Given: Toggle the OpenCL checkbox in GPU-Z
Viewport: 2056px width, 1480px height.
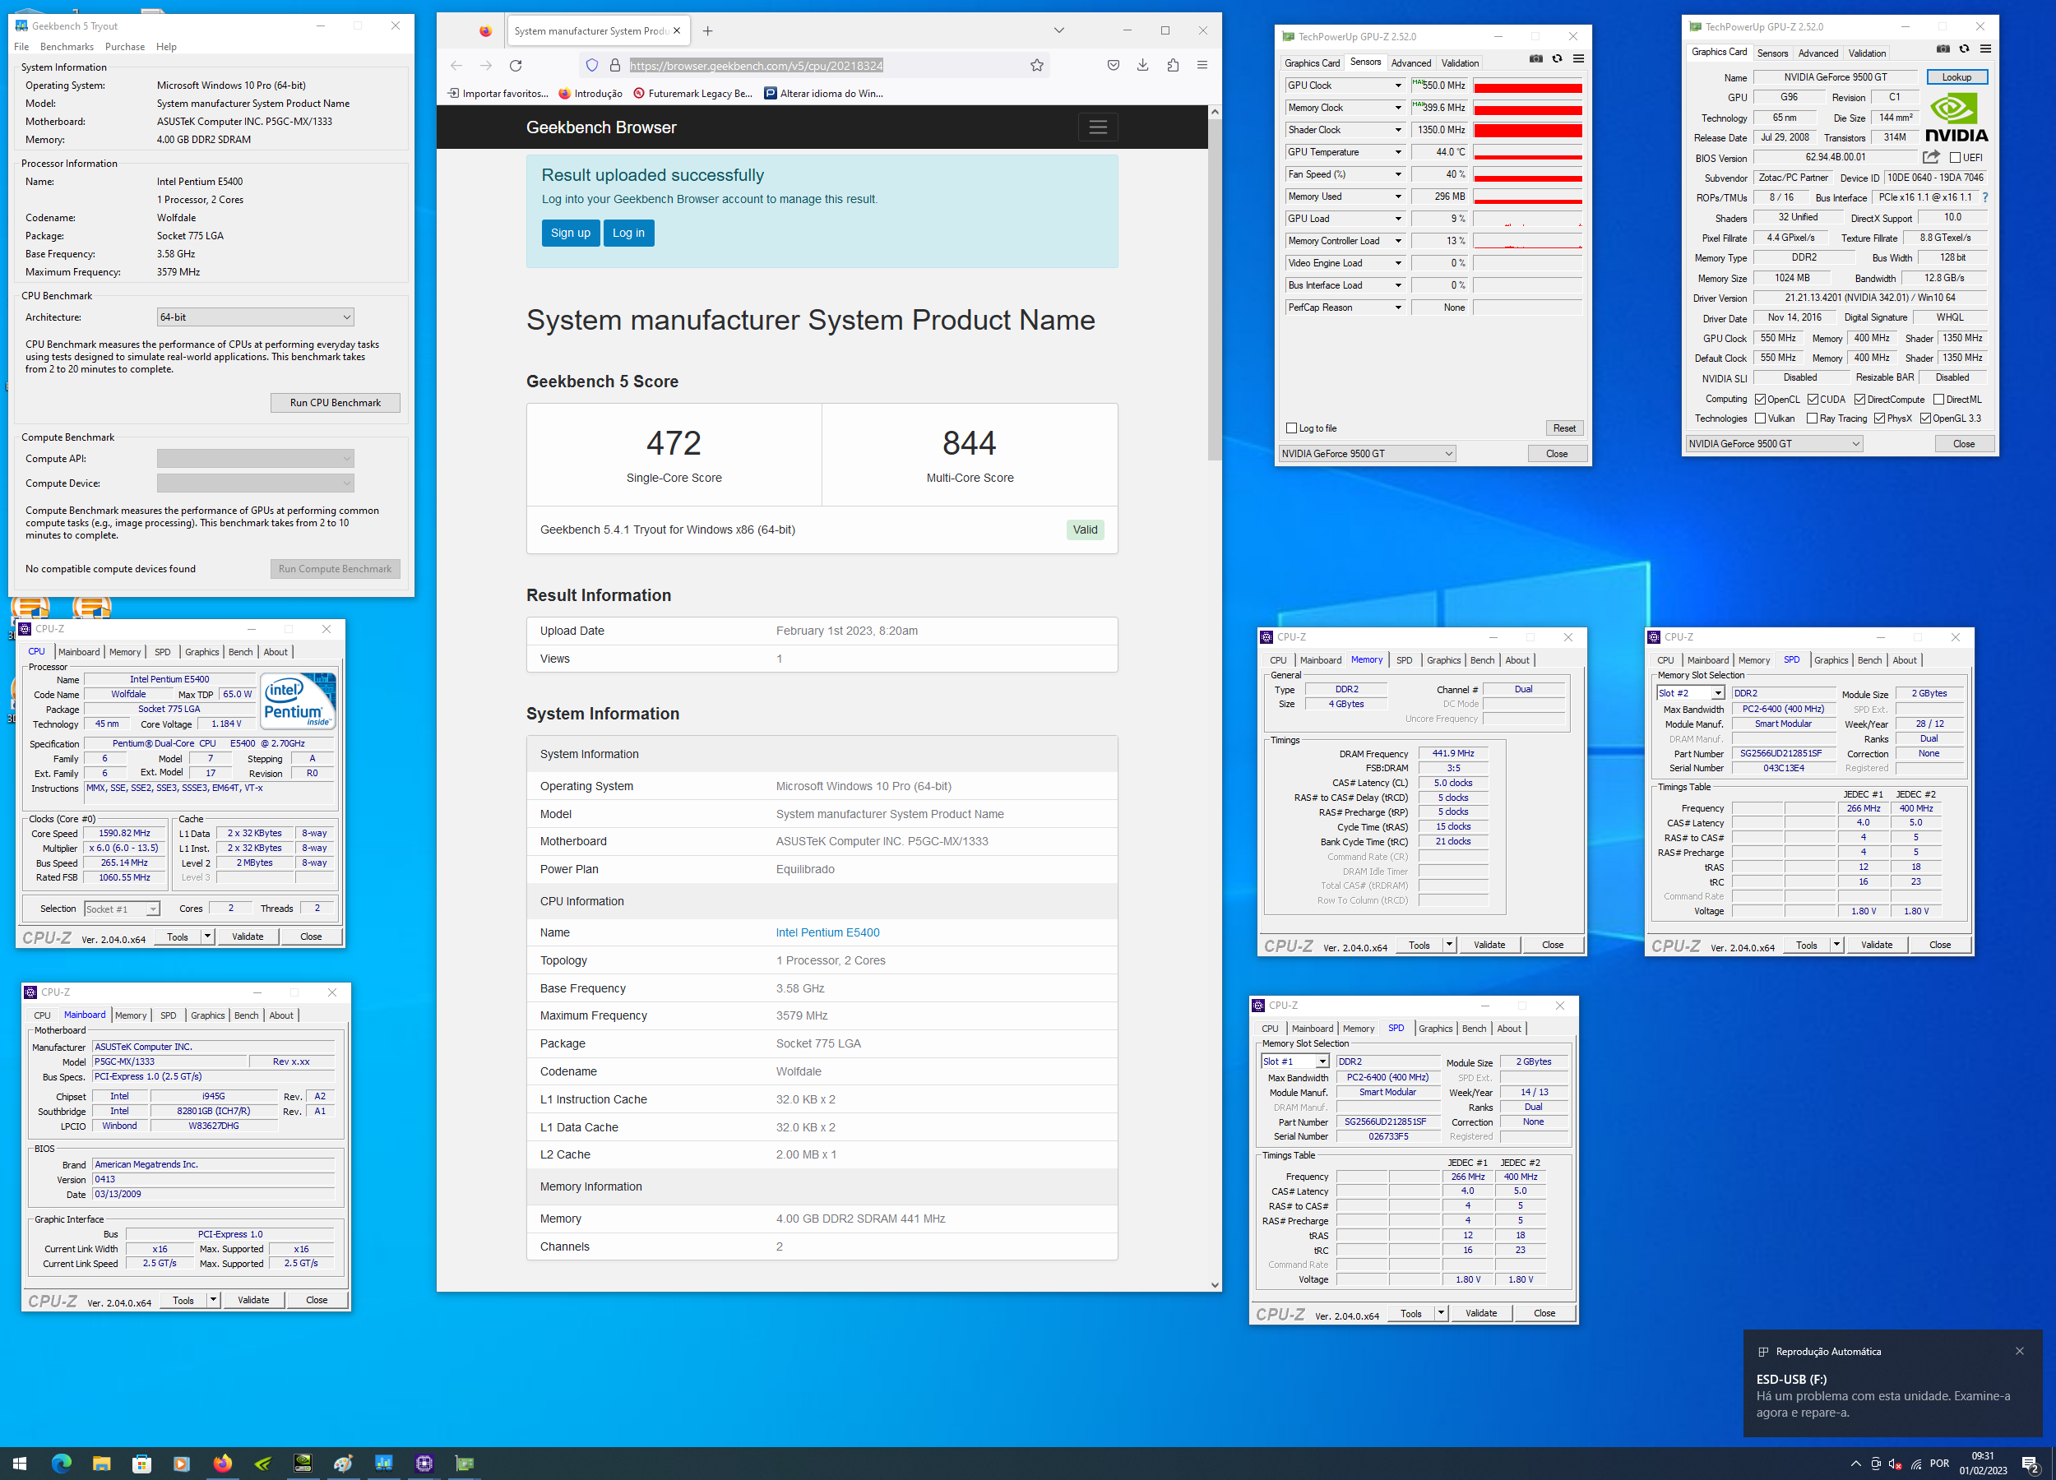Looking at the screenshot, I should point(1761,399).
